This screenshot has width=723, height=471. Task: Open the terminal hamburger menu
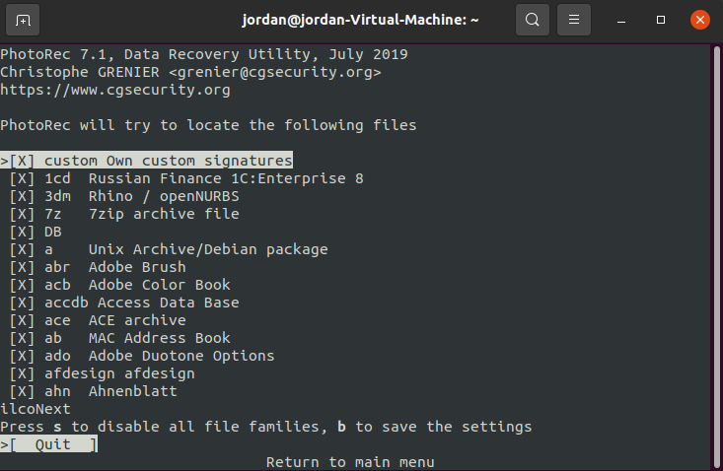click(574, 20)
